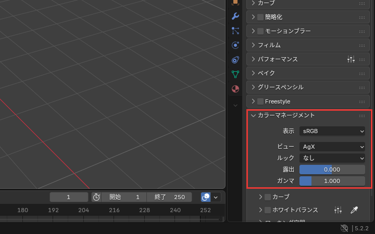Open the ホワイトバランス presets icon
Viewport: 375px width, 234px height.
pyautogui.click(x=337, y=210)
